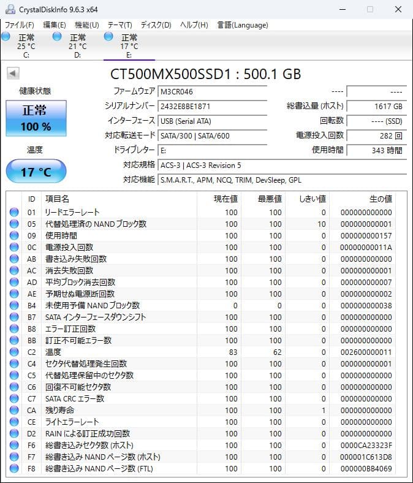Select raw value 002600000011 in 温度 row
Screen dimensions: 413x483
[366, 352]
